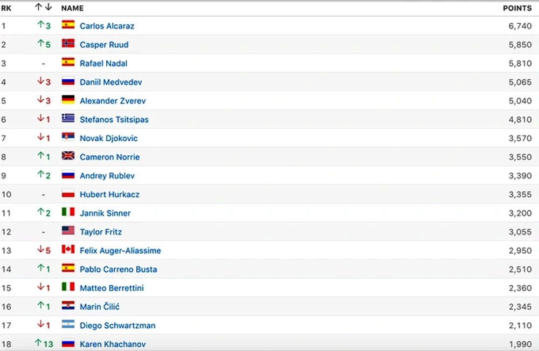Viewport: 539px width, 351px height.
Task: Click the Norwegian flag next to Casper Ruud
Action: click(x=68, y=44)
